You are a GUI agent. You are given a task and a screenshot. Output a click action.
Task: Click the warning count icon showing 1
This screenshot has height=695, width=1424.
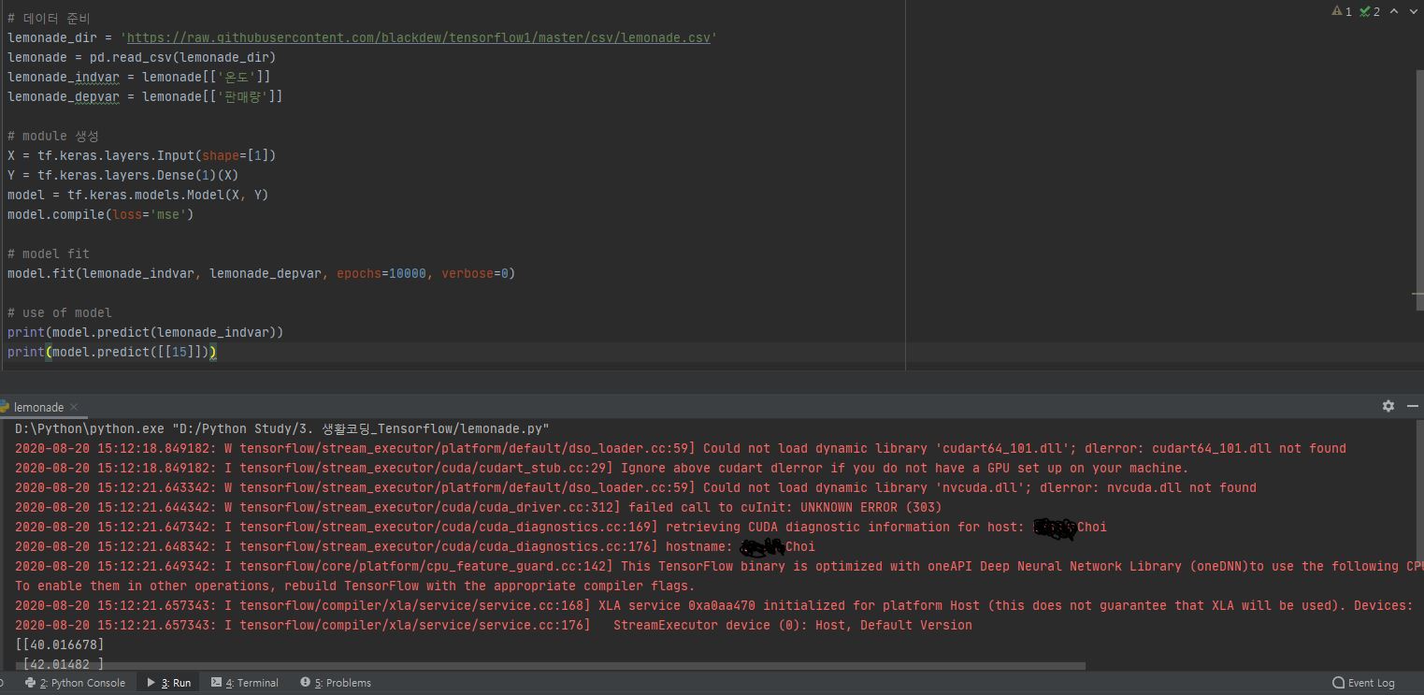pos(1342,12)
